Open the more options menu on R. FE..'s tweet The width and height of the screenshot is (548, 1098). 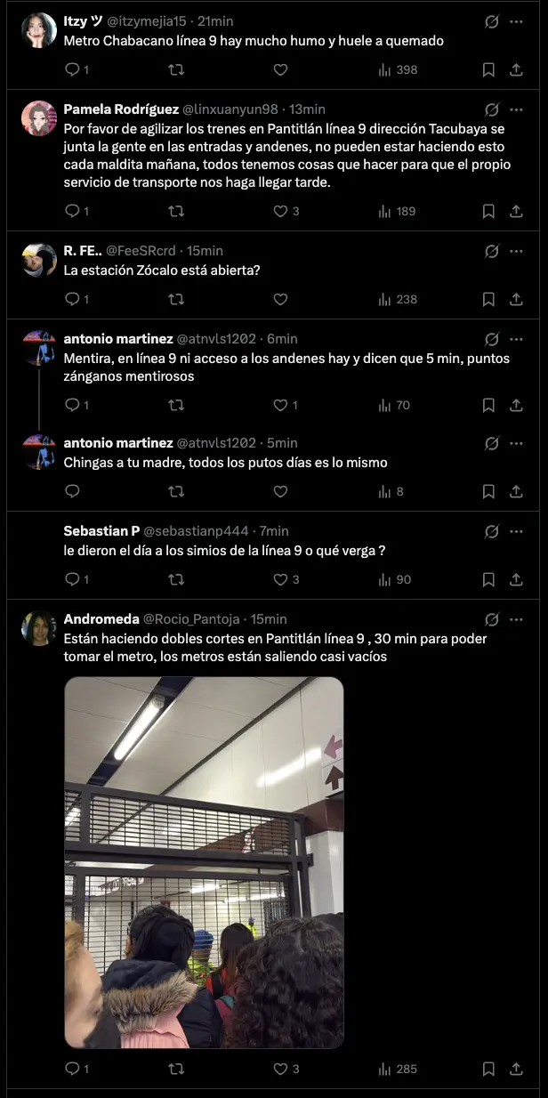[x=518, y=251]
